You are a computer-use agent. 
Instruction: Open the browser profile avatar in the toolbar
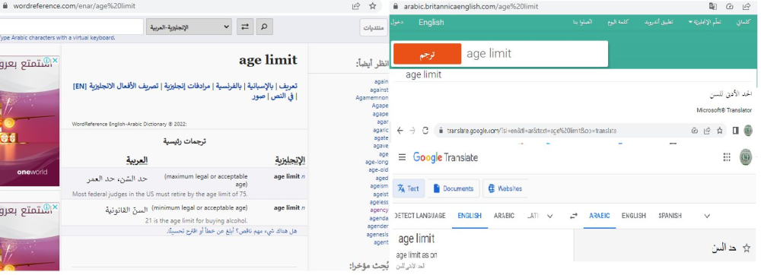click(748, 130)
